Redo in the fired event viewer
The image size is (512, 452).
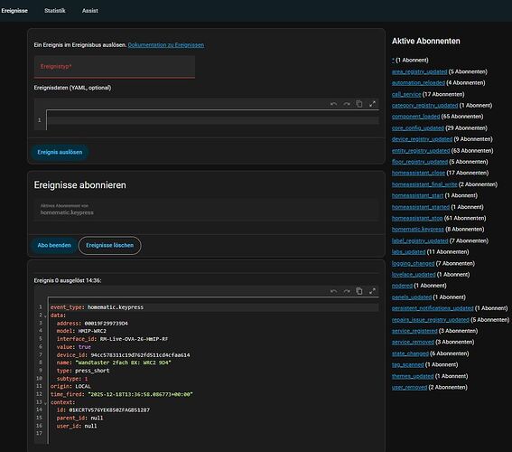pyautogui.click(x=347, y=291)
